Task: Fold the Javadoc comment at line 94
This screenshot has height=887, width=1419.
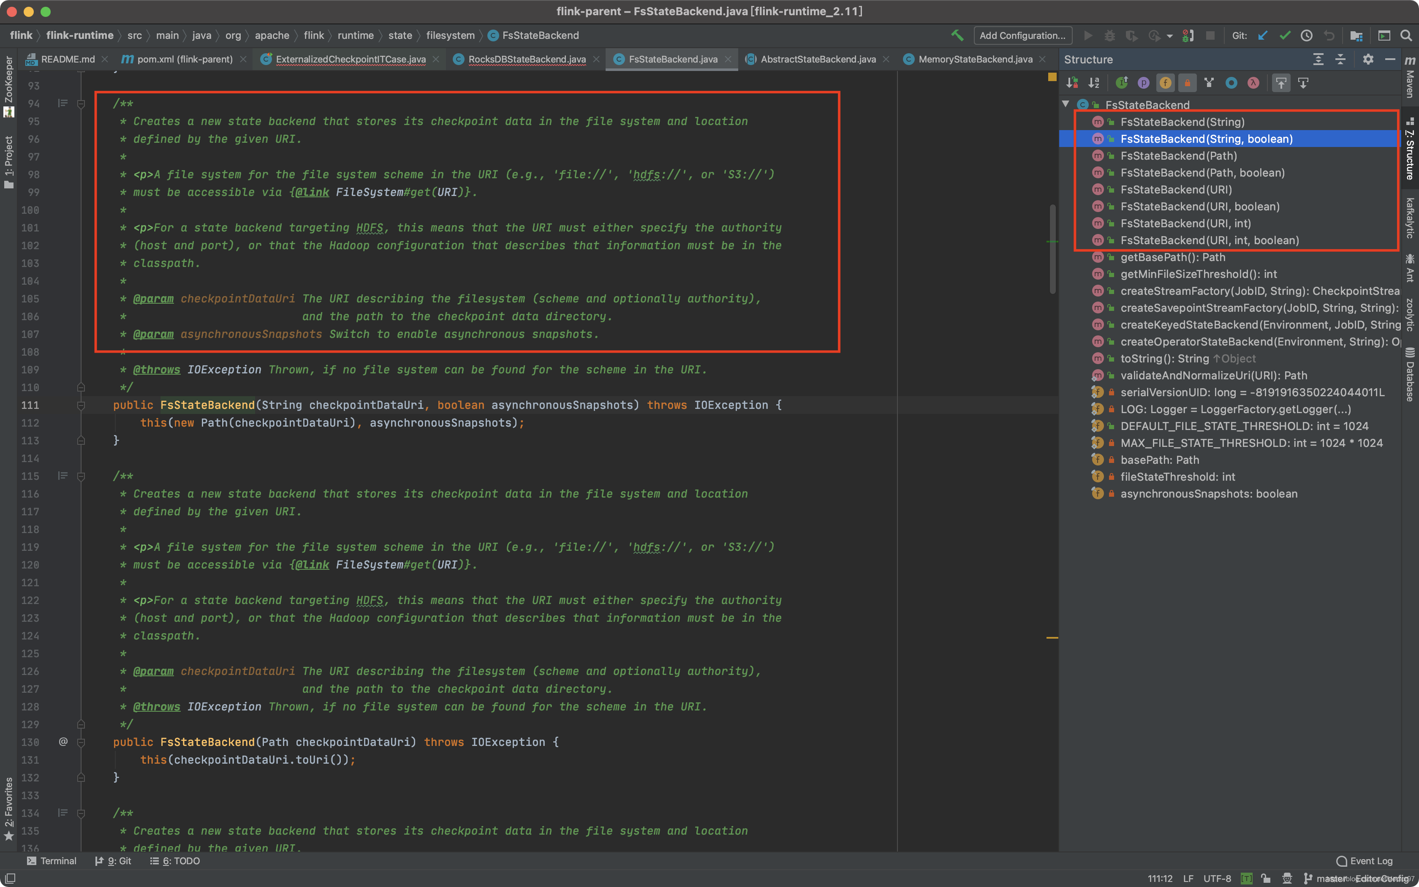Action: point(82,104)
